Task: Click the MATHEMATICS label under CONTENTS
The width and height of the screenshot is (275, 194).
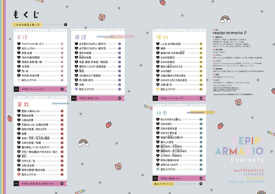Action: tap(249, 170)
